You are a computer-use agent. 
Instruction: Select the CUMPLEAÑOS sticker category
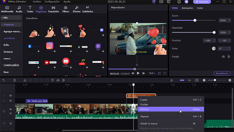(x=11, y=65)
